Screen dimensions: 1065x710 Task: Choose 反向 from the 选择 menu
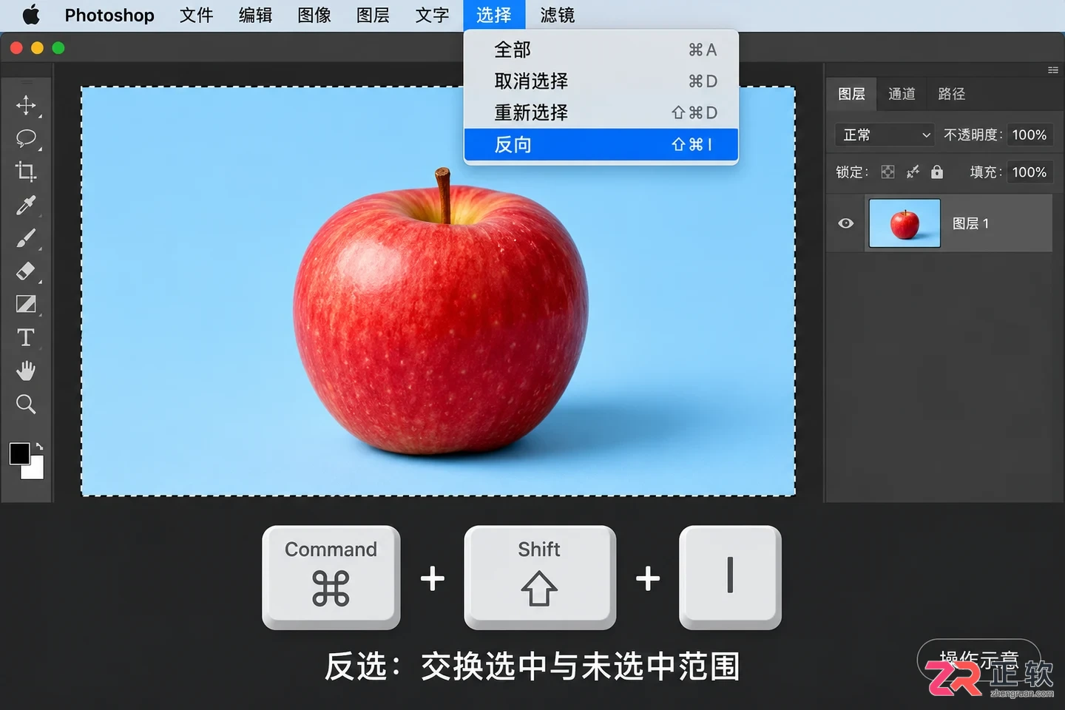(601, 144)
